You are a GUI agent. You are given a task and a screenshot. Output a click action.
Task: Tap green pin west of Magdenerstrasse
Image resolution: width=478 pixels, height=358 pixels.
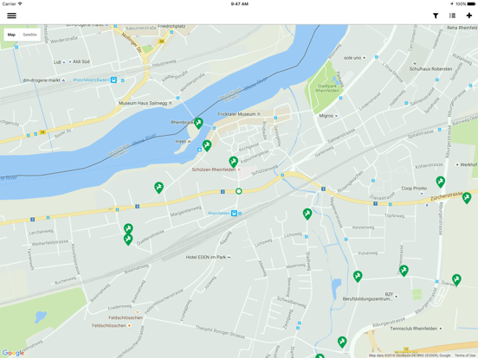(x=307, y=214)
